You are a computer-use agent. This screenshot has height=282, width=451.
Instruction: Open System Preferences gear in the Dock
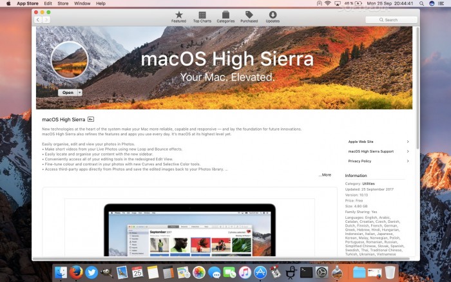(321, 272)
